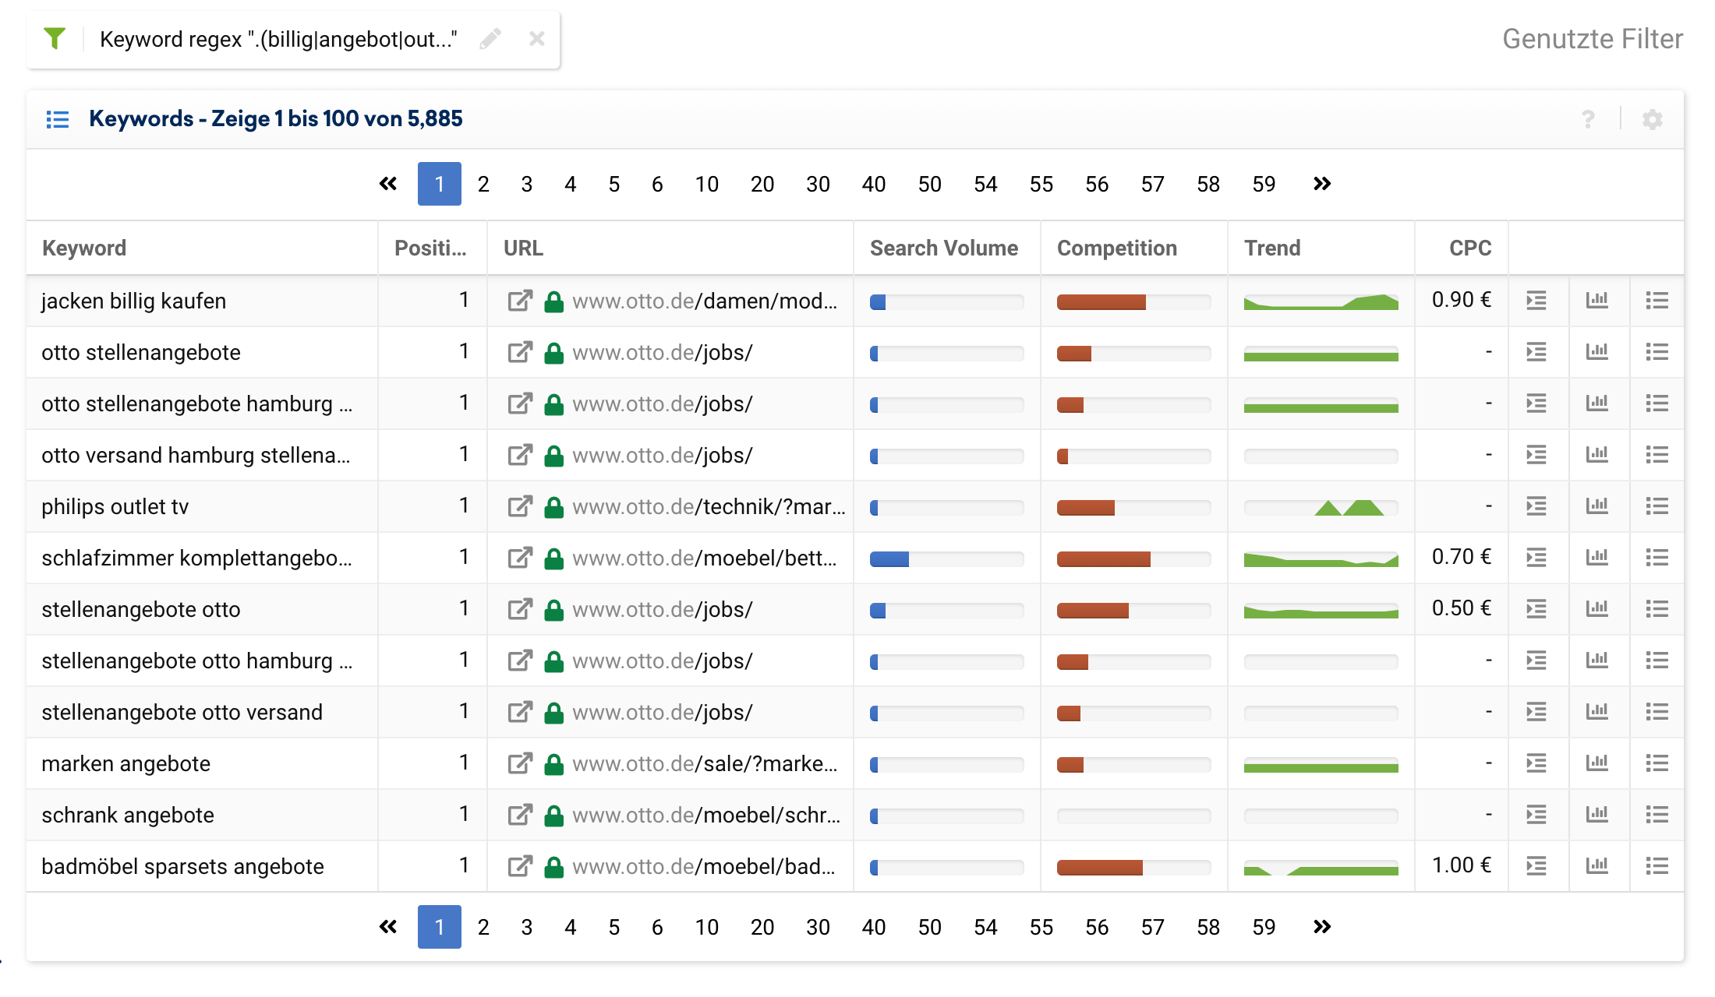
Task: Sort by Competition column header
Action: [1117, 248]
